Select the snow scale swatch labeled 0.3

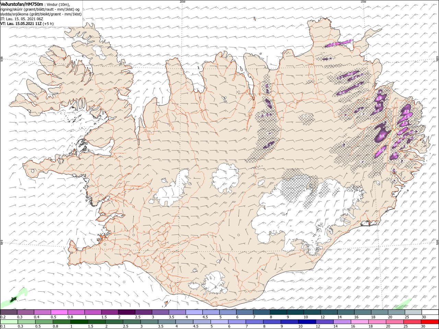25,312
